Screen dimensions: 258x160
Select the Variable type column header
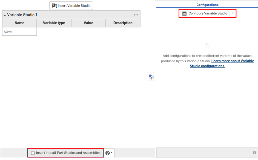(x=54, y=23)
